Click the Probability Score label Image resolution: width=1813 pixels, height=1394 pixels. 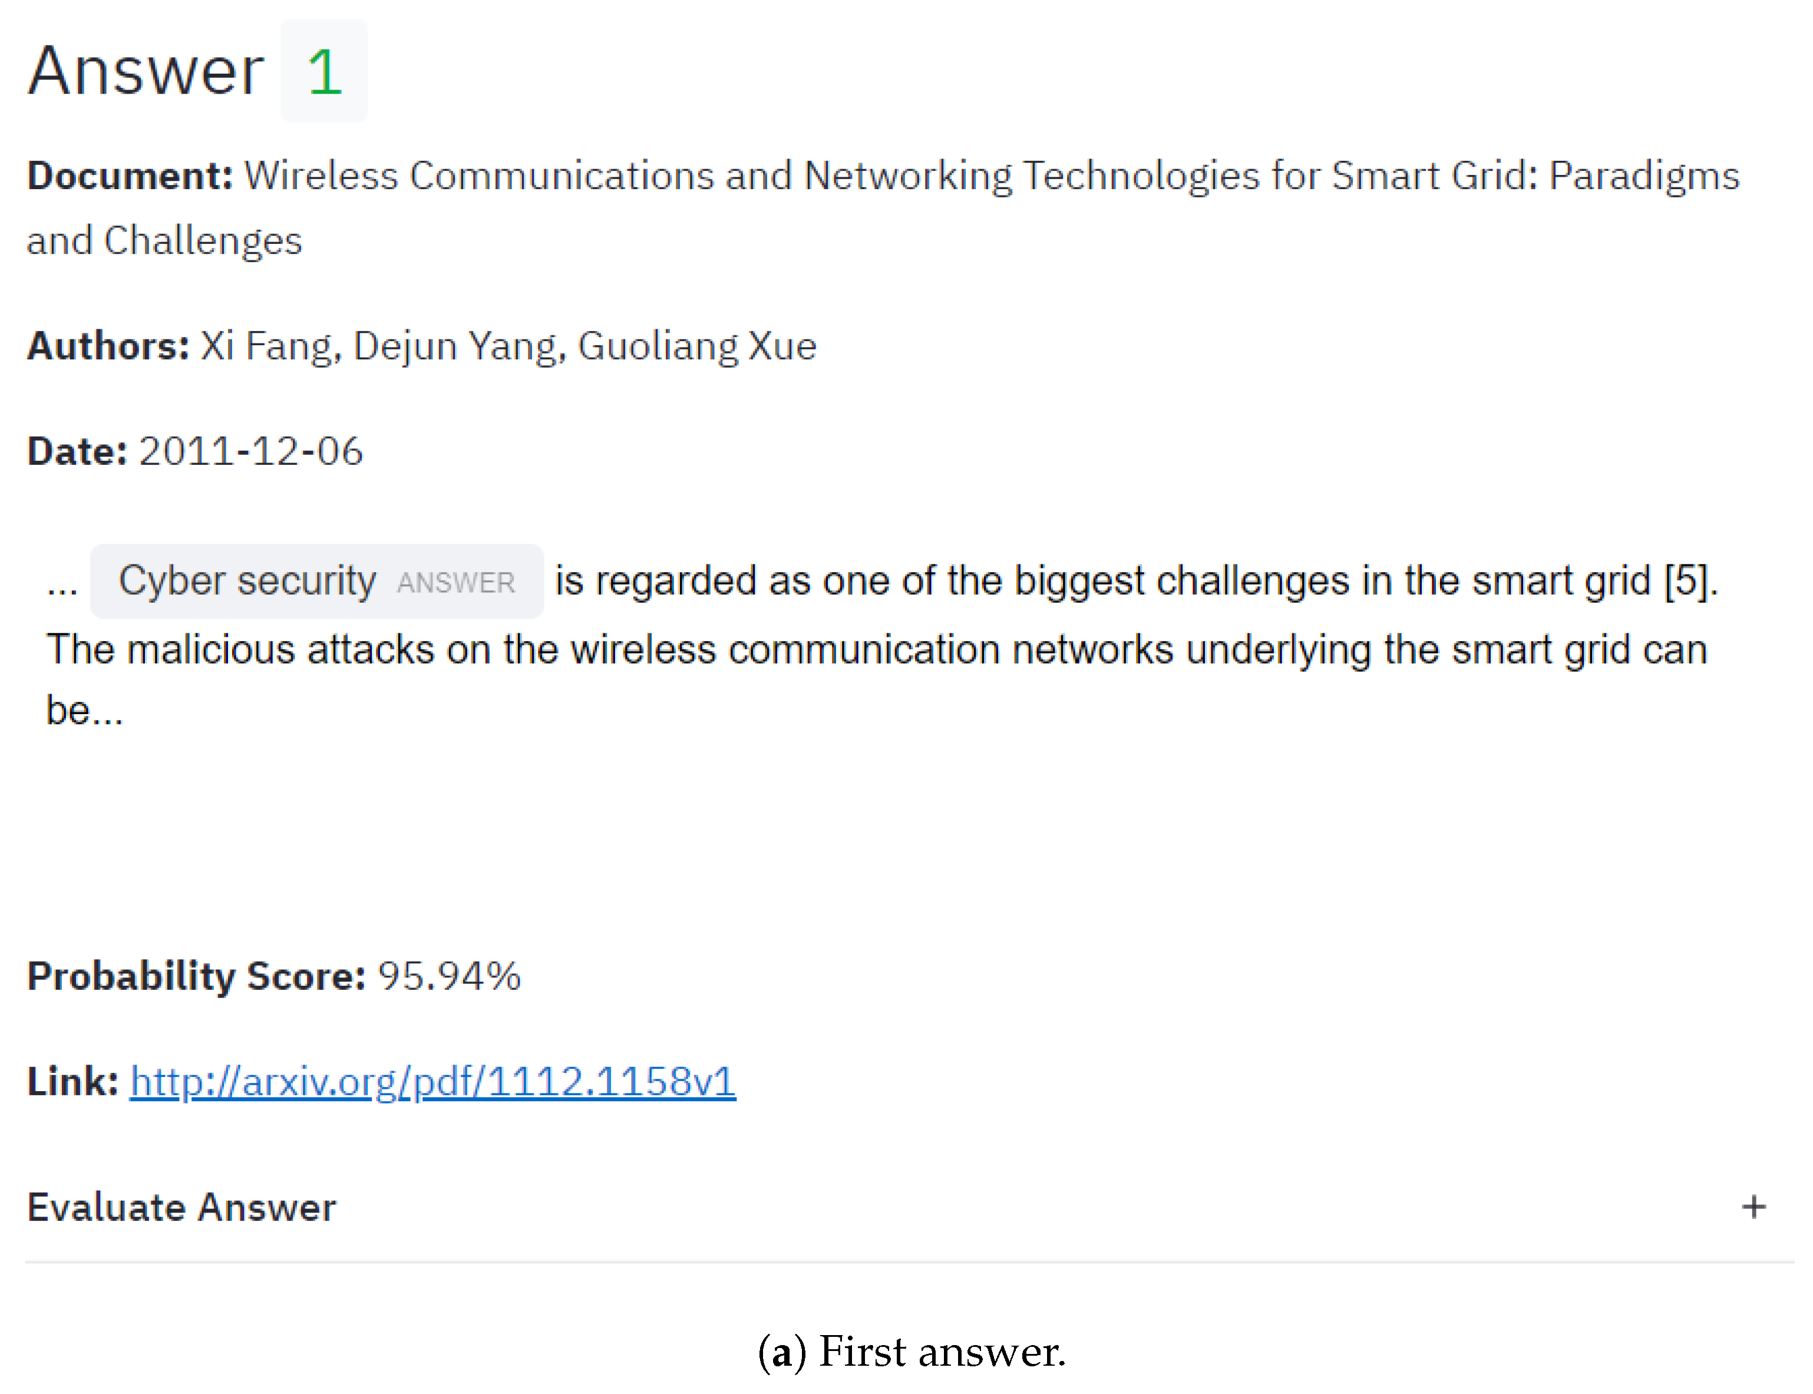click(196, 976)
